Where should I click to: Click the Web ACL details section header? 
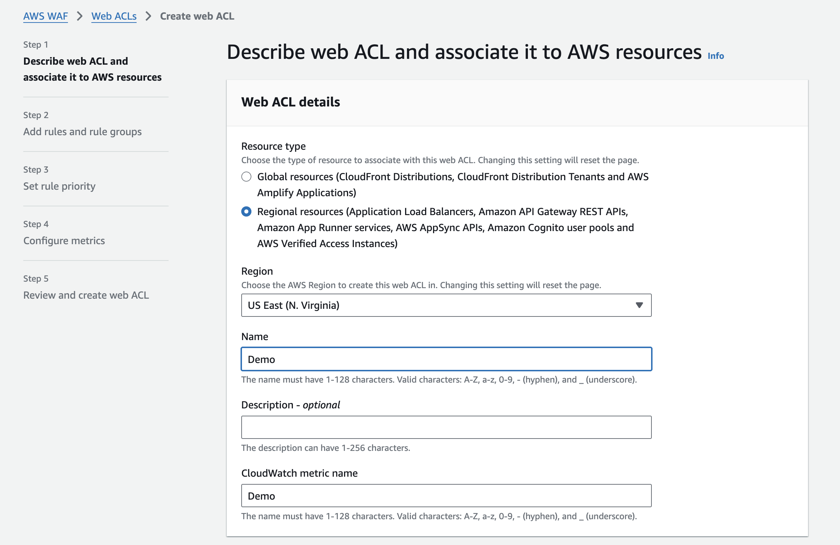click(x=291, y=102)
